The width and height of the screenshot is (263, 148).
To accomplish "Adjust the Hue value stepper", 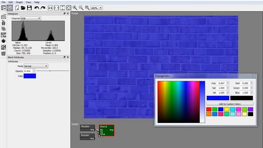I will pyautogui.click(x=228, y=83).
